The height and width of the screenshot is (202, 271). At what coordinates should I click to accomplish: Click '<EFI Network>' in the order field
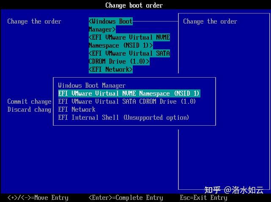[111, 70]
